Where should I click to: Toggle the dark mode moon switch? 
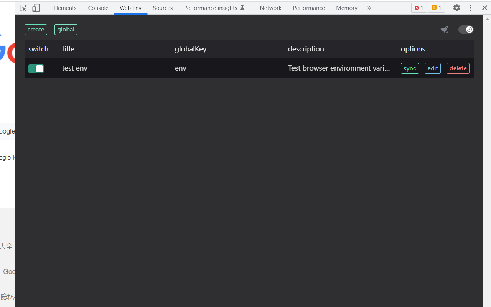point(466,30)
